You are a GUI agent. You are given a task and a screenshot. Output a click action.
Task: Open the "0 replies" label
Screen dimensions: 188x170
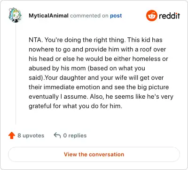point(75,136)
